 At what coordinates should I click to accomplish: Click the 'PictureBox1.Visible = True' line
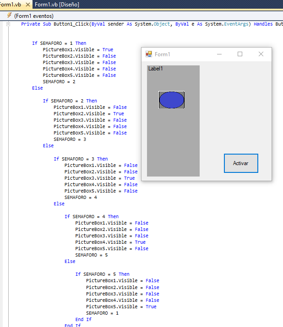click(x=78, y=50)
